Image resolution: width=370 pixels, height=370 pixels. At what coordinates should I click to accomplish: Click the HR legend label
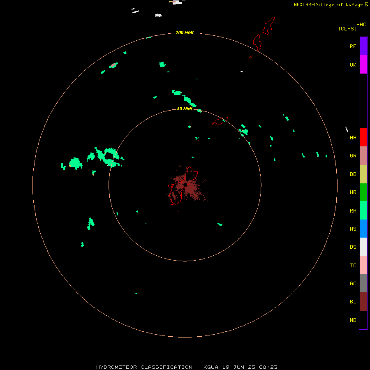[353, 192]
